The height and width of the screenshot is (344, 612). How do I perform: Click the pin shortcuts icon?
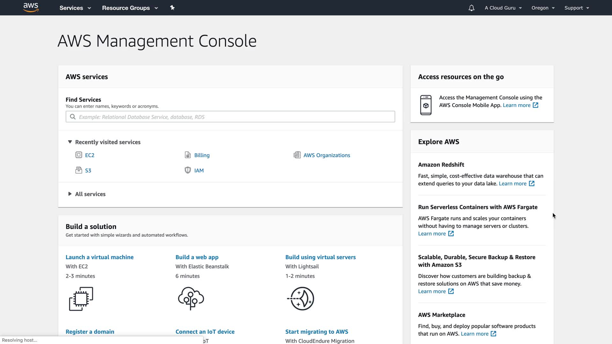coord(172,8)
